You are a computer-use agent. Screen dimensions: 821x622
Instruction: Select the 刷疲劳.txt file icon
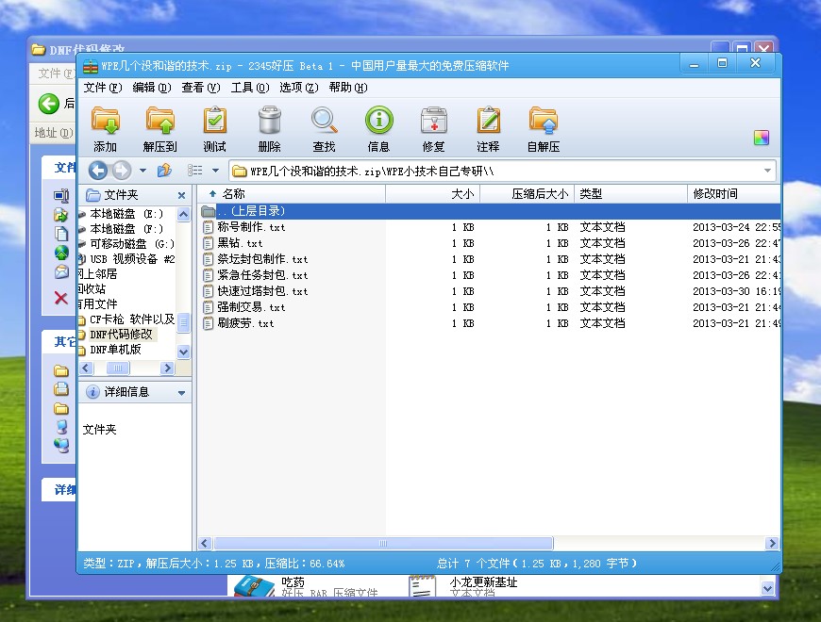(x=209, y=323)
